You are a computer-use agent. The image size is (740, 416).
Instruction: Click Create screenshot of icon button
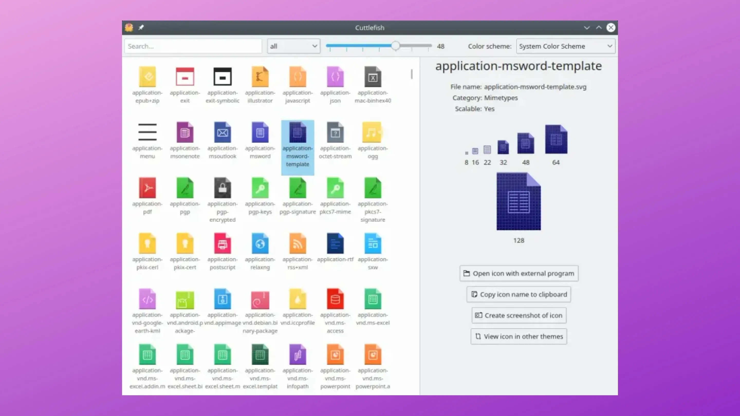[x=519, y=315]
